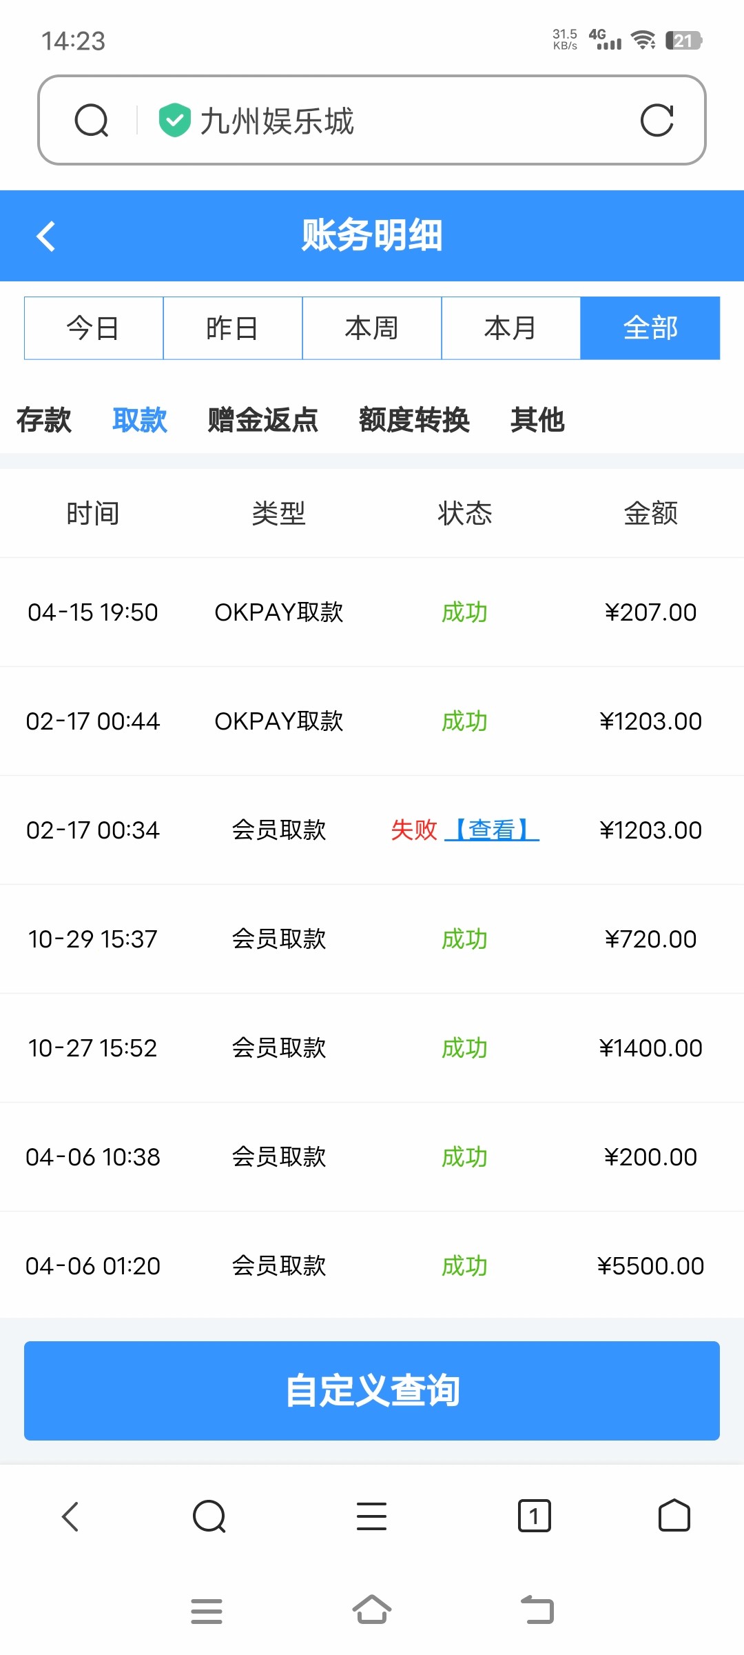The height and width of the screenshot is (1655, 744).
Task: Tap the green security shield icon
Action: pos(174,120)
